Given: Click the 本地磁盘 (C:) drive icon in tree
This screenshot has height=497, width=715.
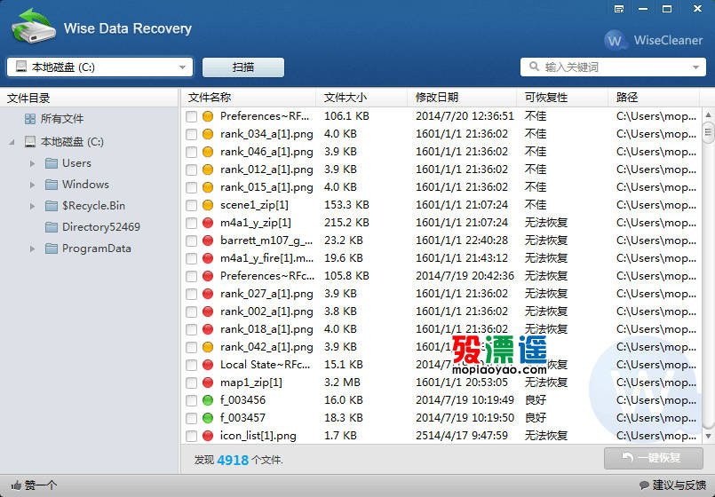Looking at the screenshot, I should click(30, 142).
